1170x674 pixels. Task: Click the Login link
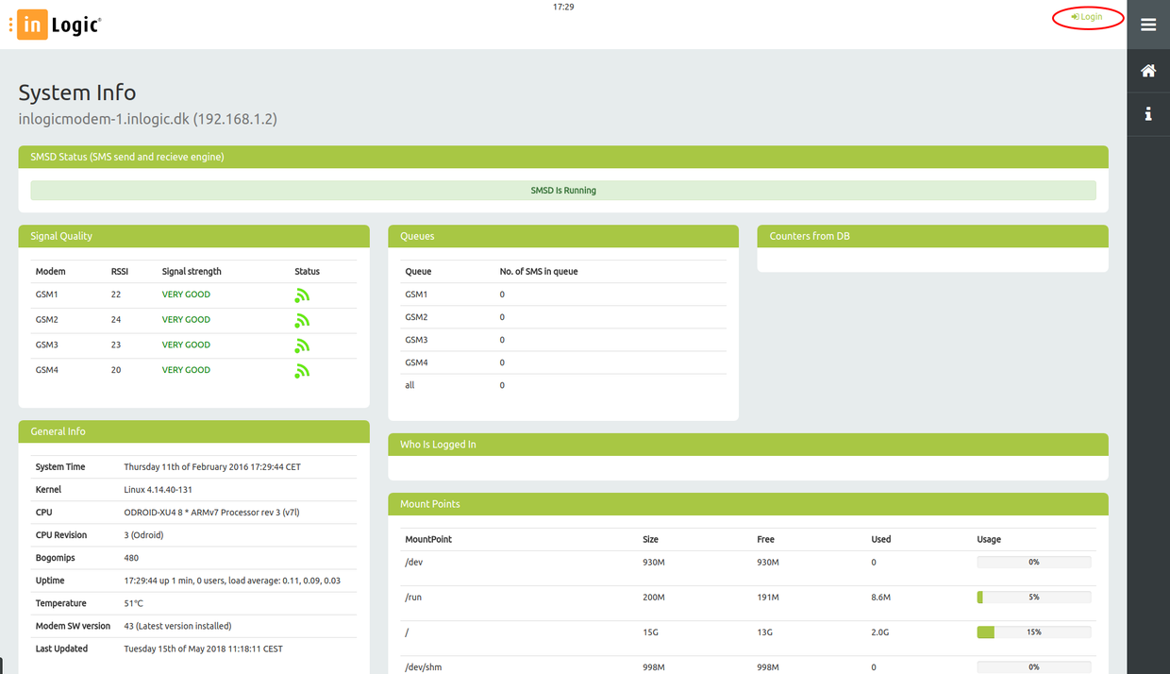[1088, 17]
